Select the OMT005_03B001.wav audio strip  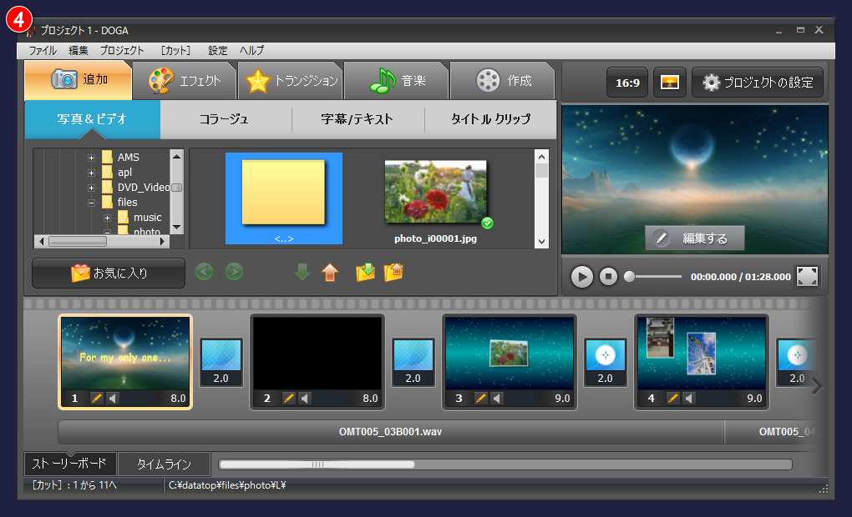389,432
